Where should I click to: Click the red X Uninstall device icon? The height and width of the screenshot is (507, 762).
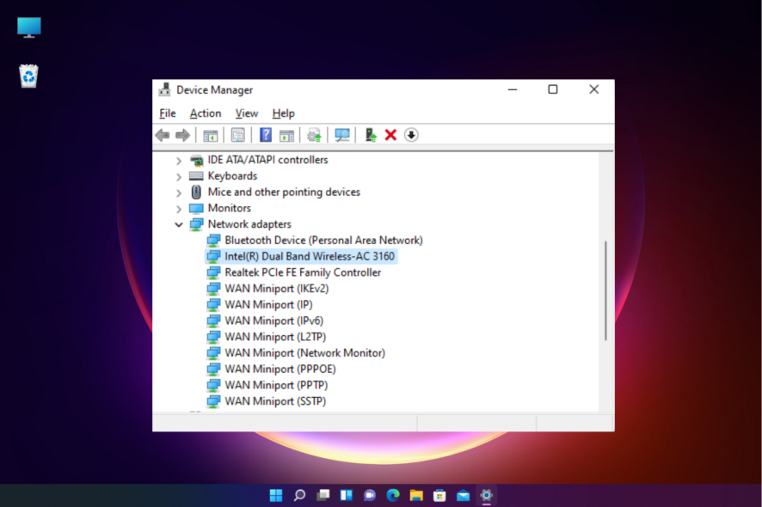[x=390, y=135]
